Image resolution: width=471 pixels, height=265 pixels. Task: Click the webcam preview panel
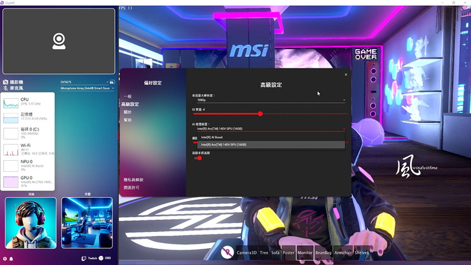[x=59, y=41]
